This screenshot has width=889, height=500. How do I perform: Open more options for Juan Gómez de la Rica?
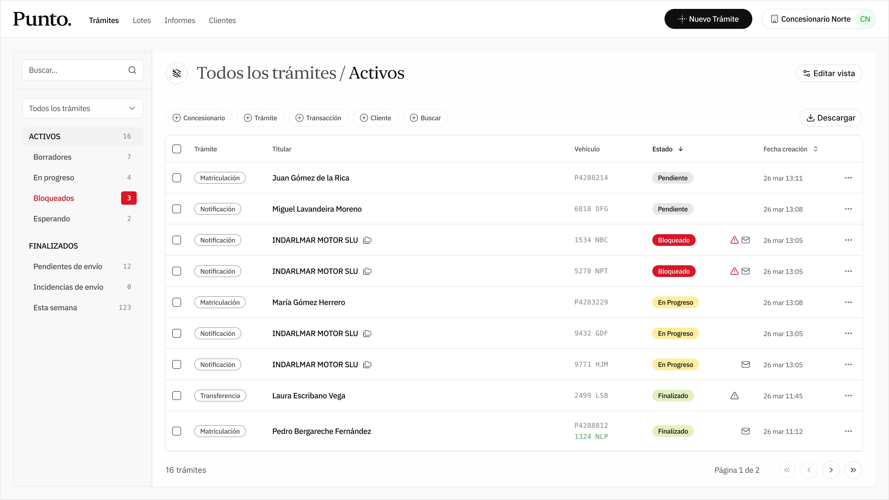(848, 178)
